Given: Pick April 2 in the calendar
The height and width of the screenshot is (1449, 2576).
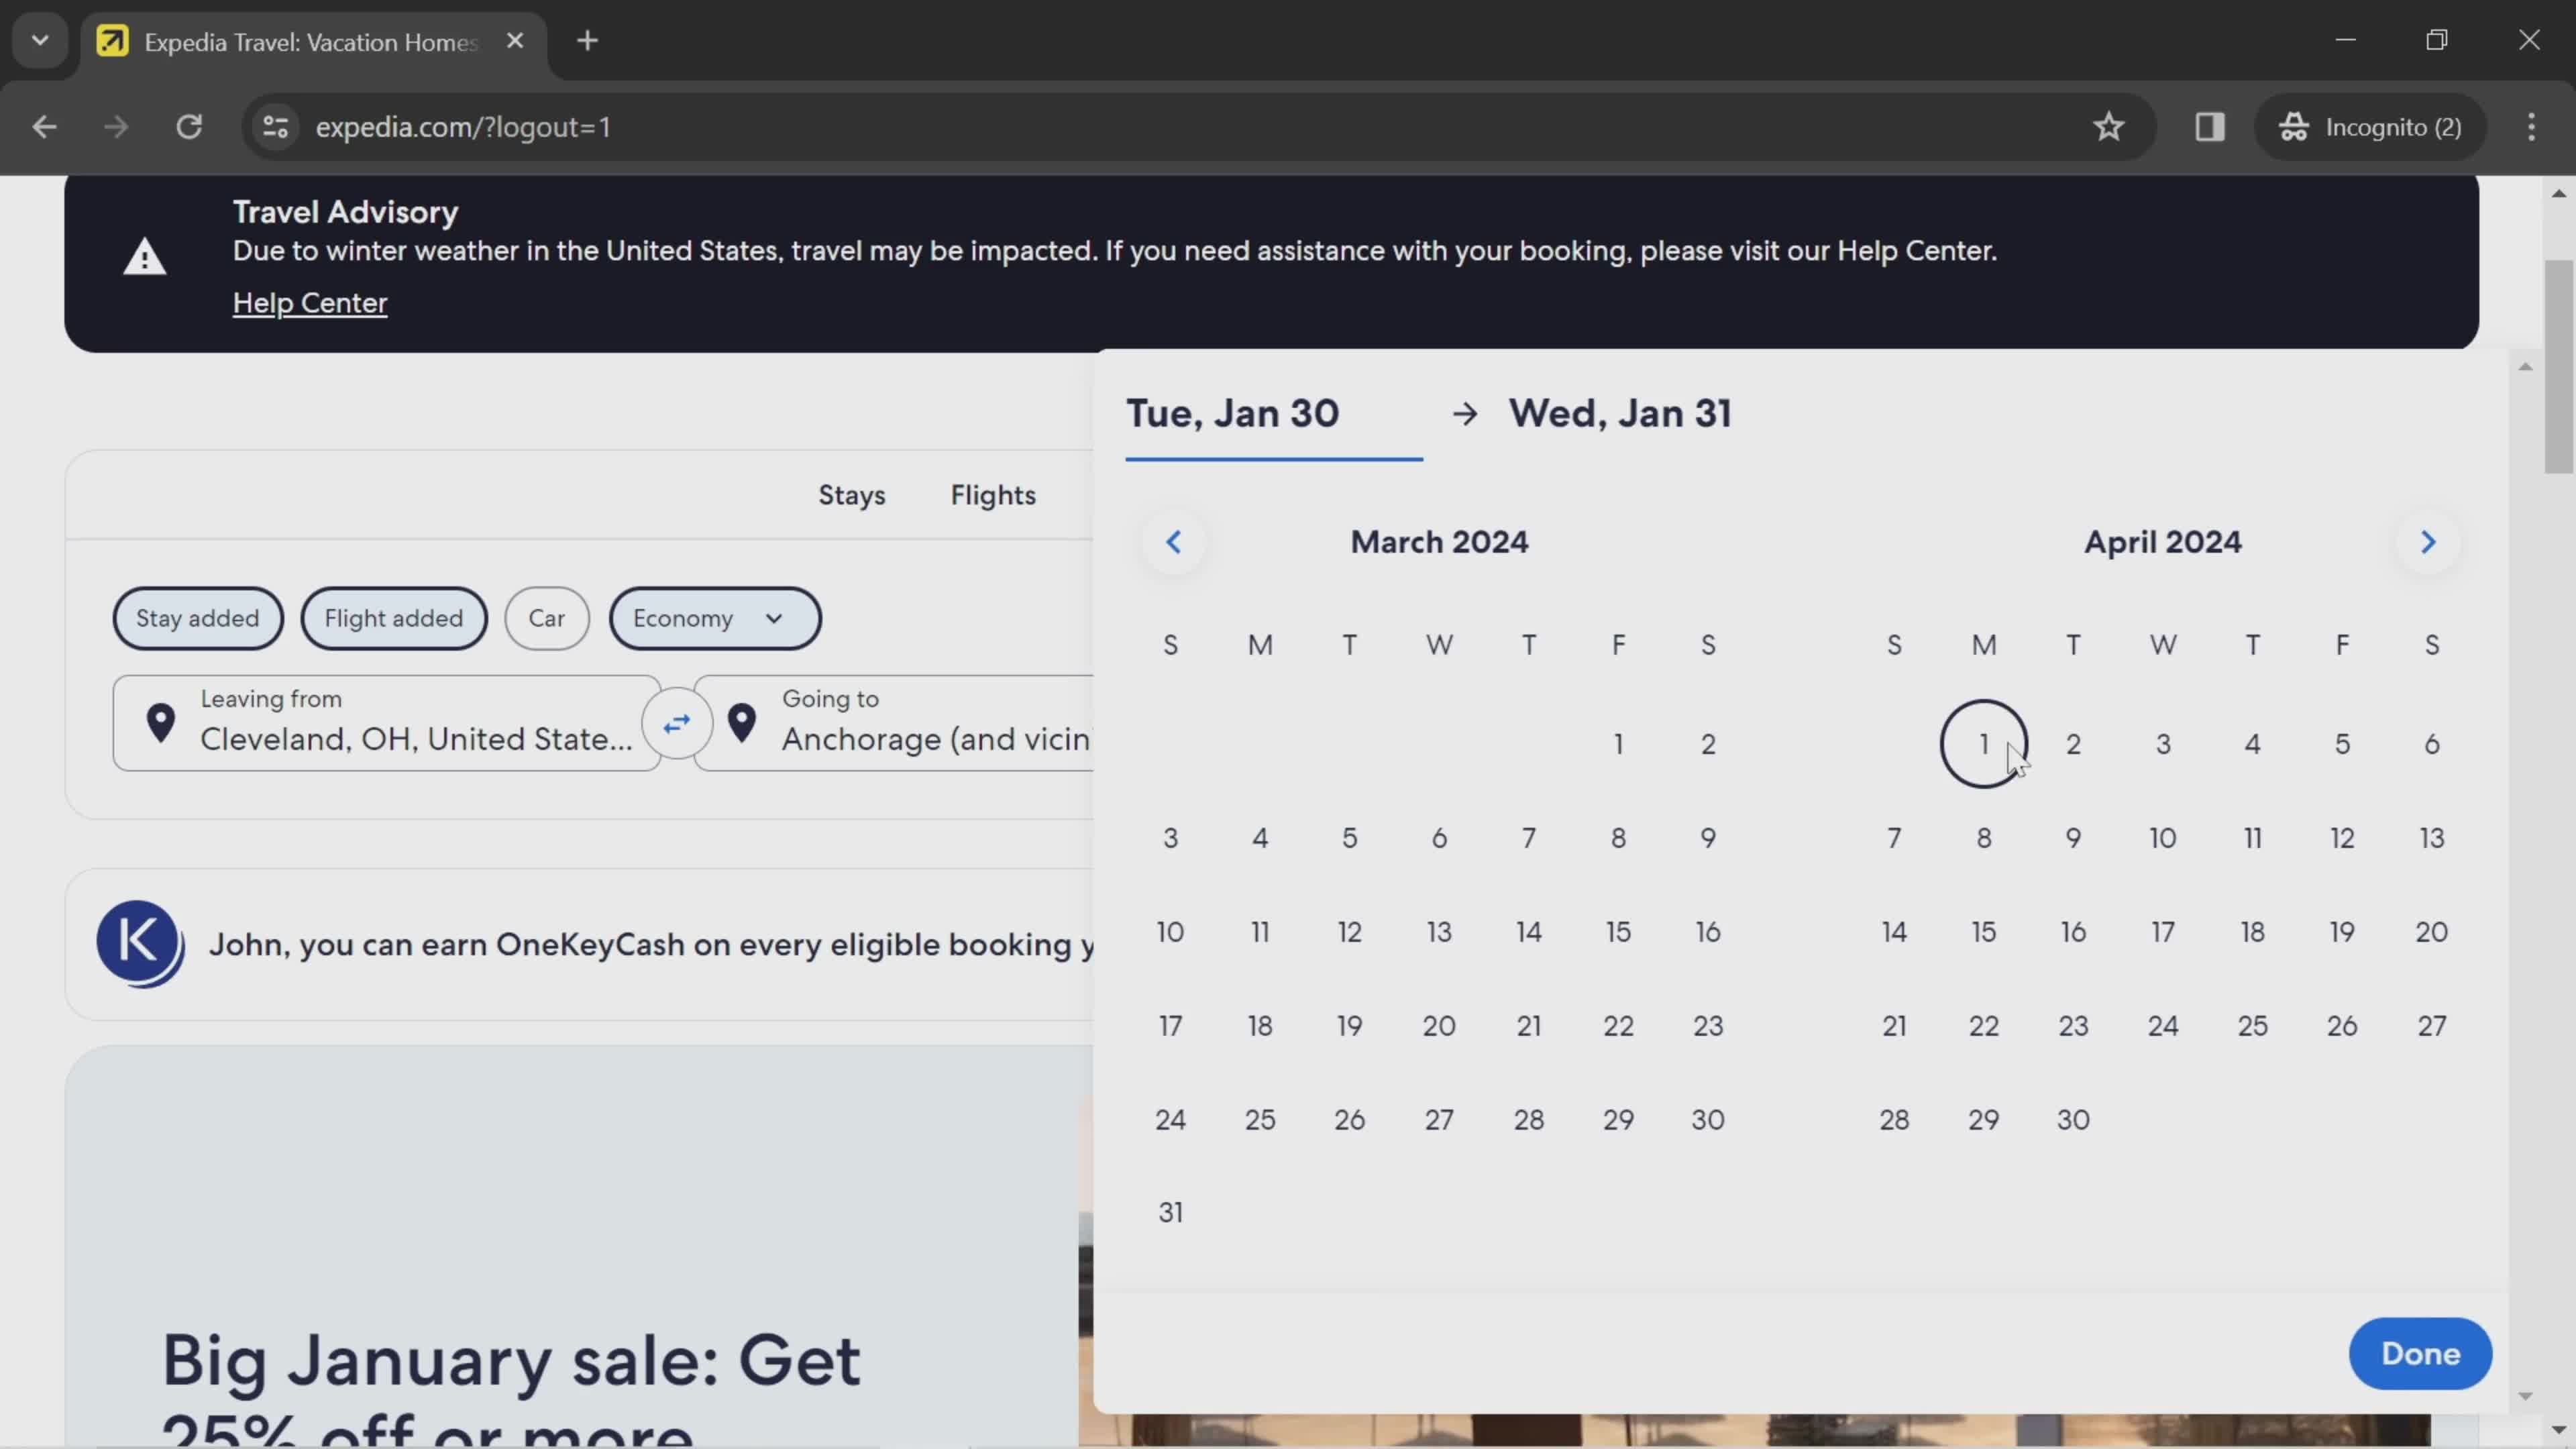Looking at the screenshot, I should 2074,744.
